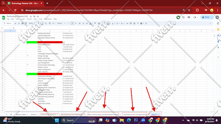
Task: Insert a link from the toolbar
Action: (x=127, y=23)
